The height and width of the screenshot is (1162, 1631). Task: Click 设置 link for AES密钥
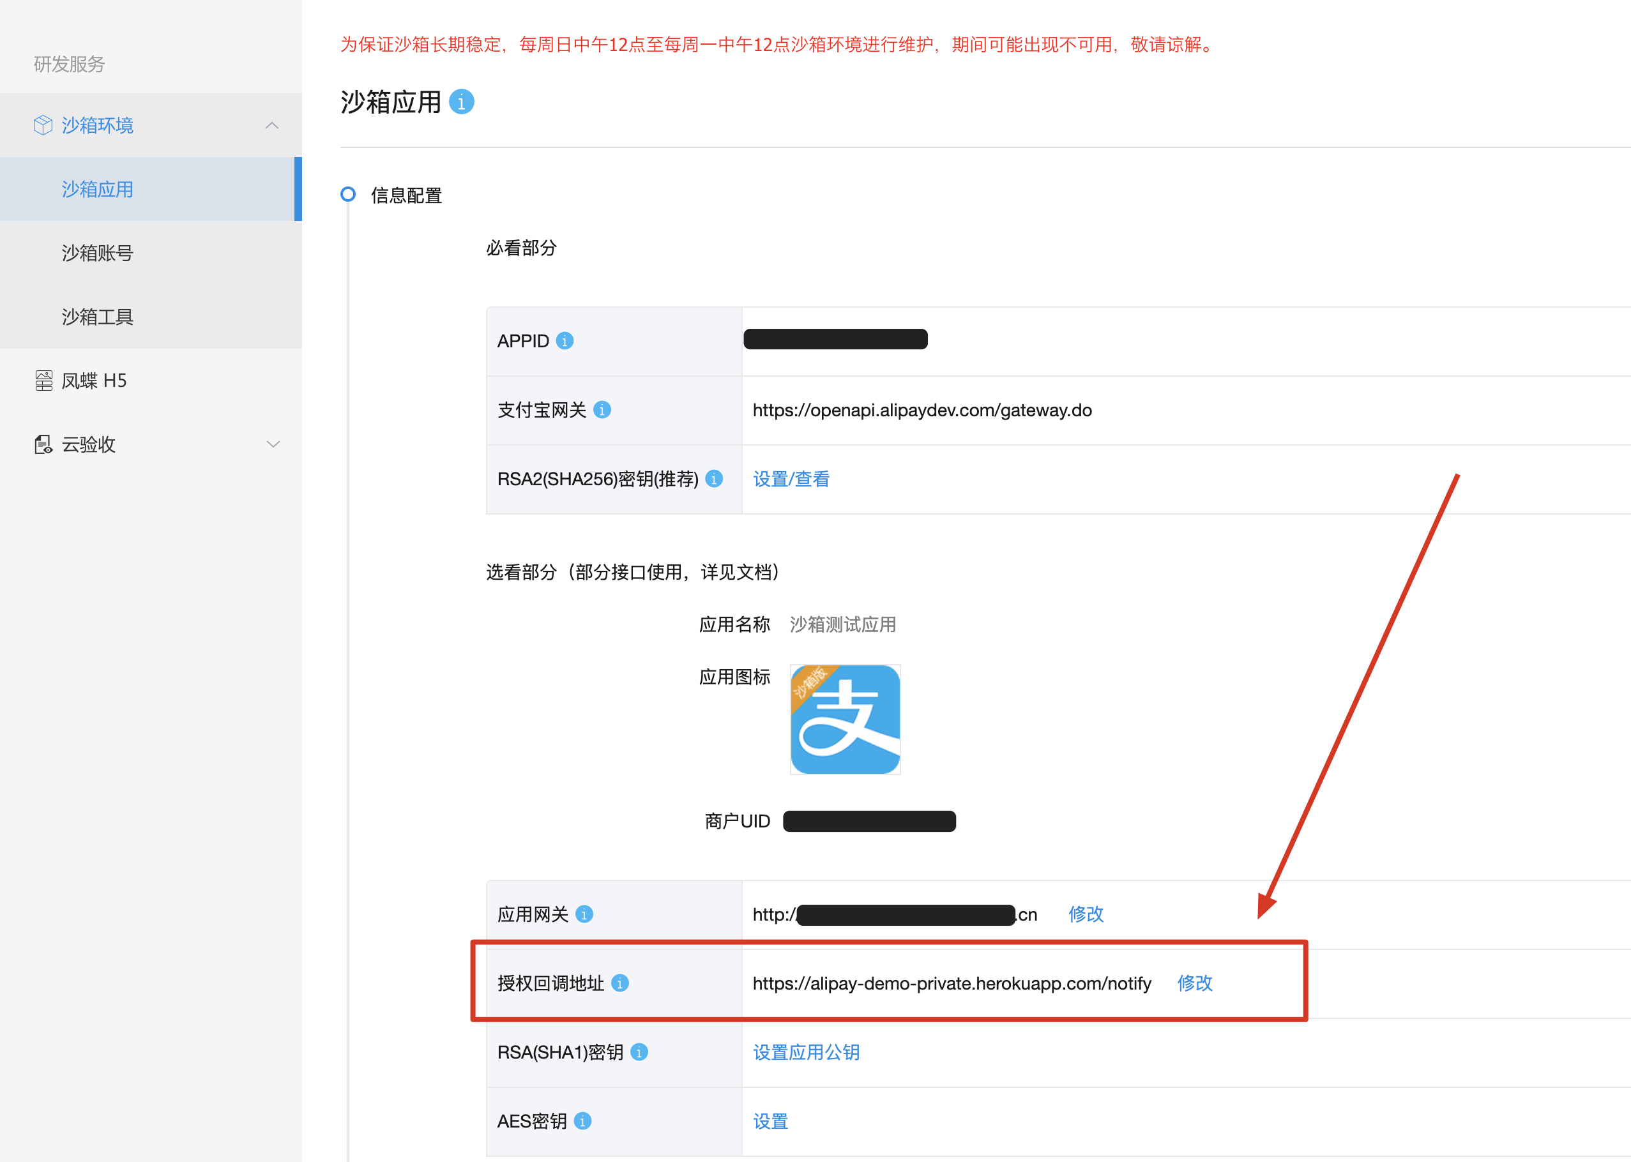770,1121
